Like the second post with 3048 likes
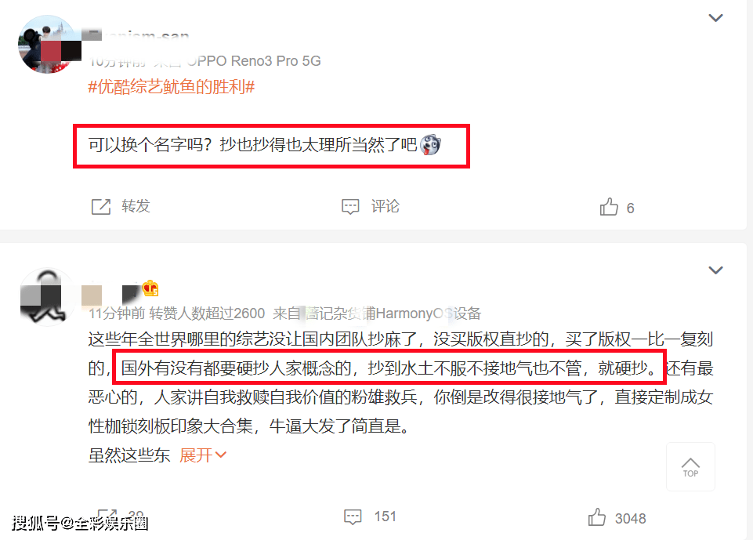The image size is (753, 540). pos(597,517)
